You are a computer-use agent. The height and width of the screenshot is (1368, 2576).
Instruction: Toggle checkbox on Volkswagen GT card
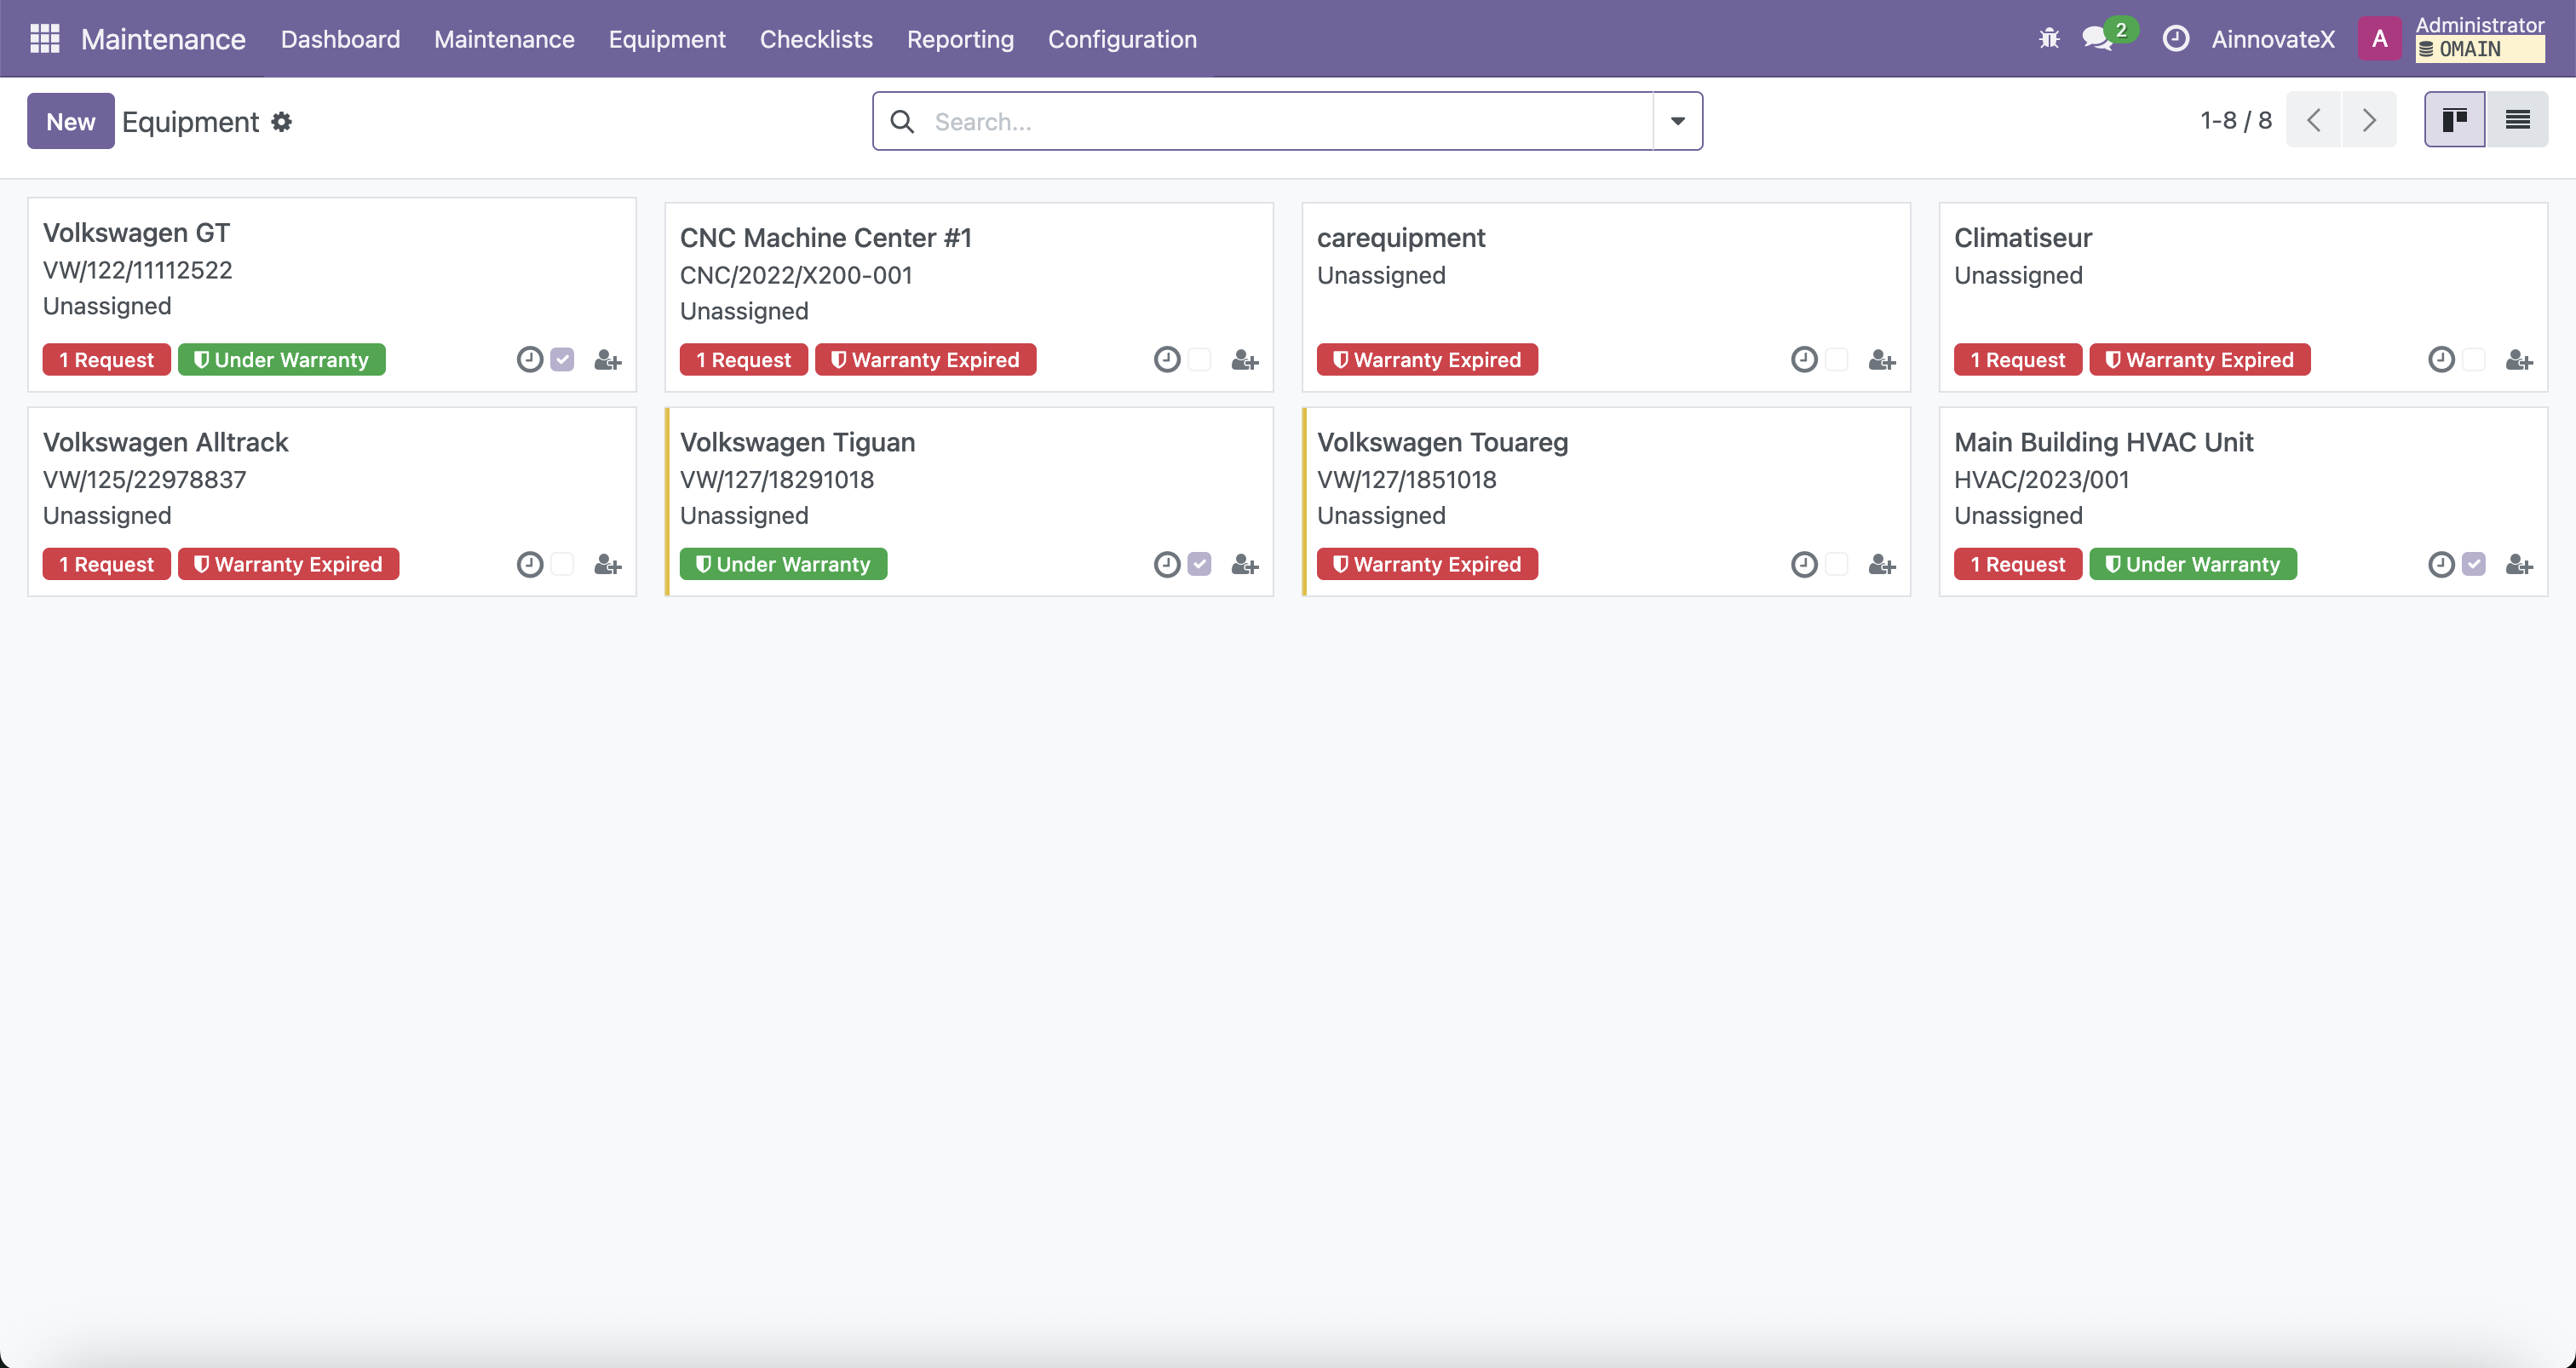[x=562, y=360]
